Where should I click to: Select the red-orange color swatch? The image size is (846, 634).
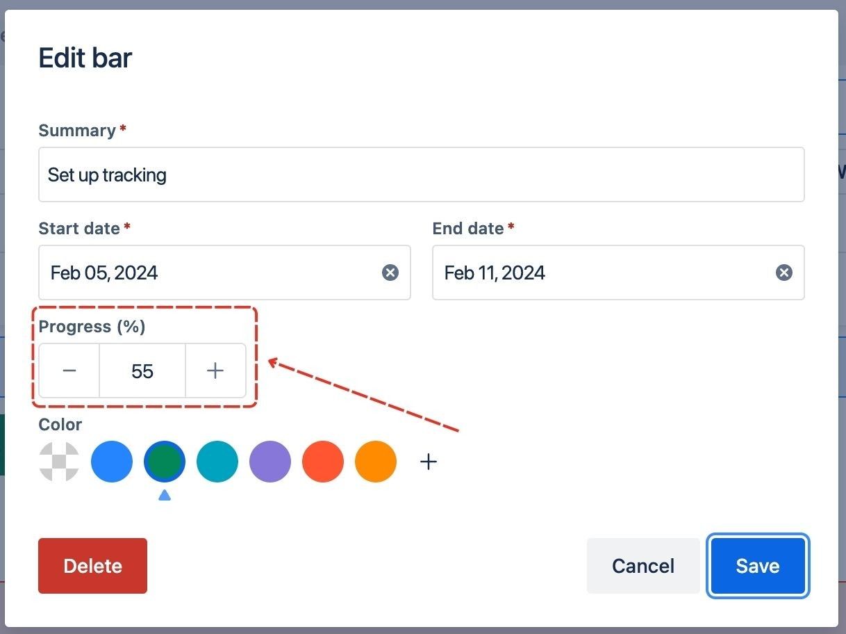tap(323, 462)
